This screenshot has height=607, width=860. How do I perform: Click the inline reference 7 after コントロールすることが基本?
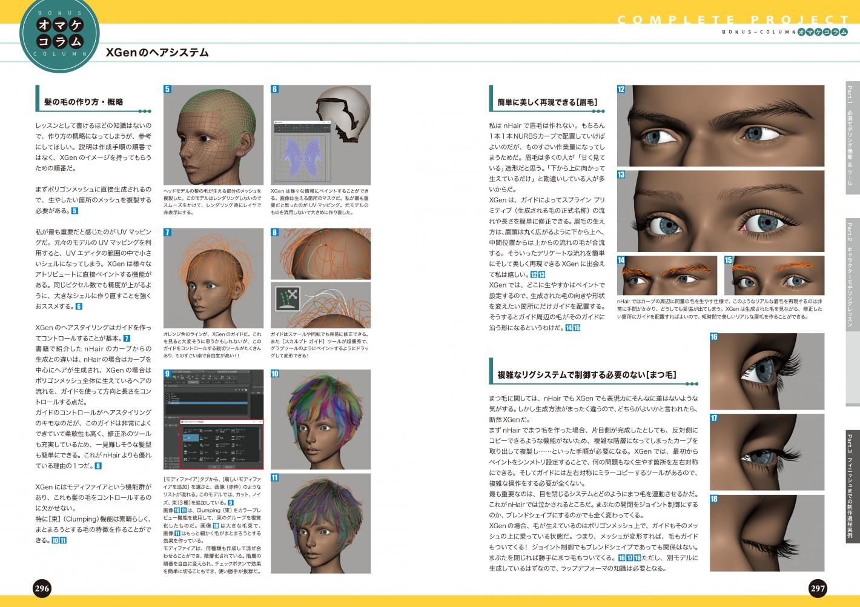127,339
